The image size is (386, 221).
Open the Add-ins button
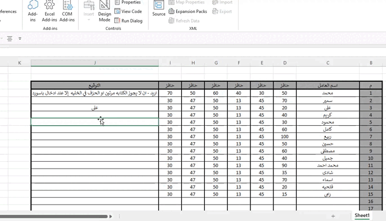pos(33,11)
